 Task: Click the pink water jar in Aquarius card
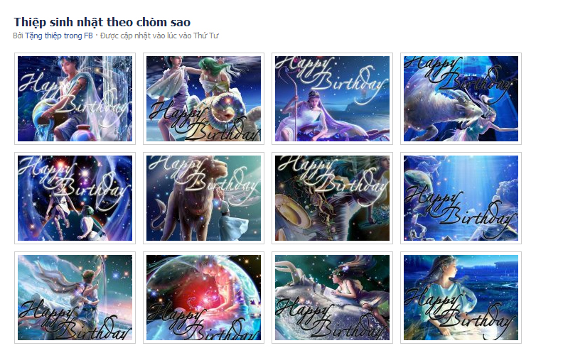click(85, 132)
